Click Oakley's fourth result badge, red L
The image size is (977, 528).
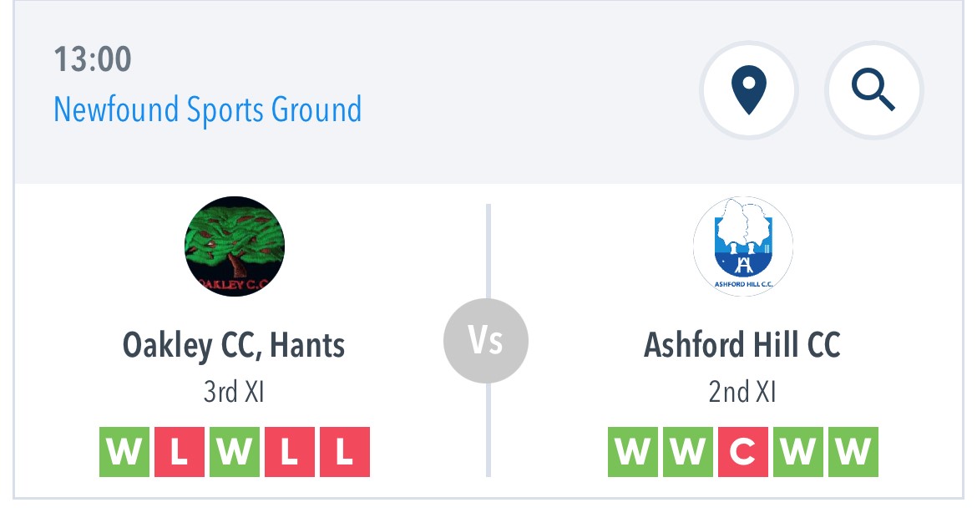pos(290,452)
